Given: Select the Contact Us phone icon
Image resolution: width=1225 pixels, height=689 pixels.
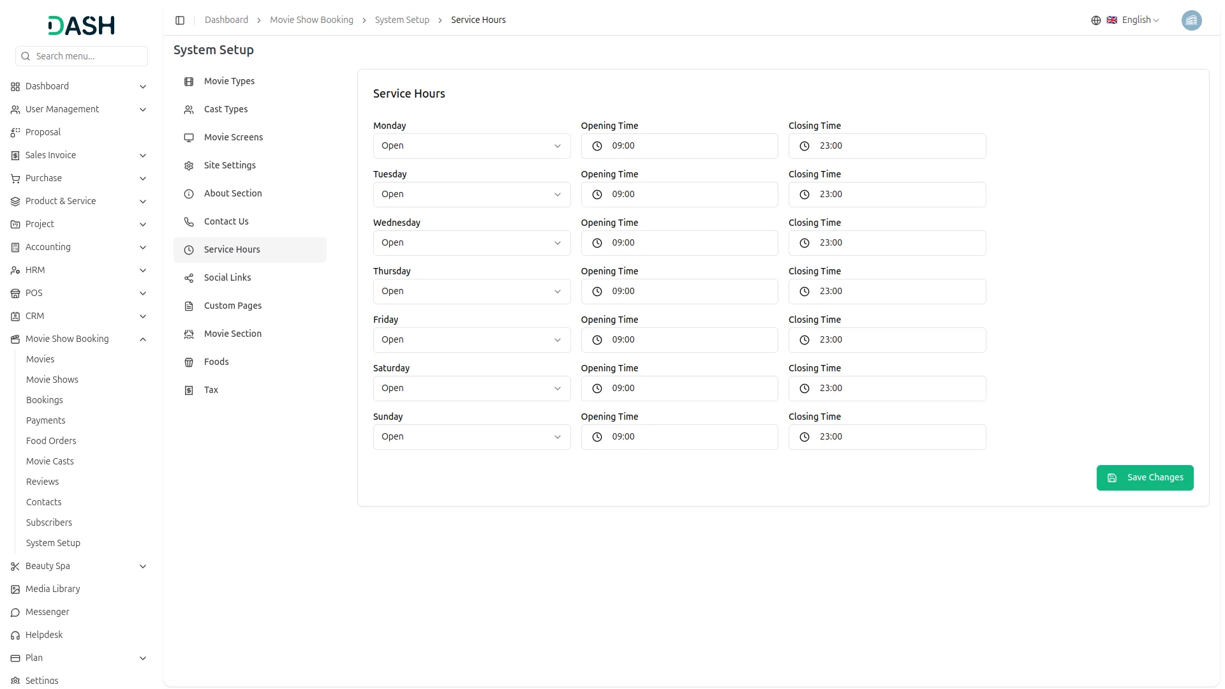Looking at the screenshot, I should [188, 221].
